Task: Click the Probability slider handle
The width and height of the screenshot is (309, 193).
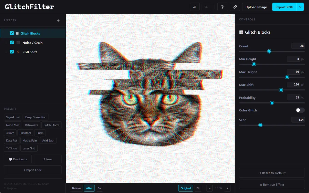Action: [x=272, y=103]
